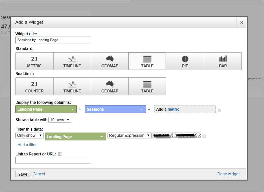The height and width of the screenshot is (192, 264).
Task: Open the Landing Page column dropdown
Action: (46, 109)
